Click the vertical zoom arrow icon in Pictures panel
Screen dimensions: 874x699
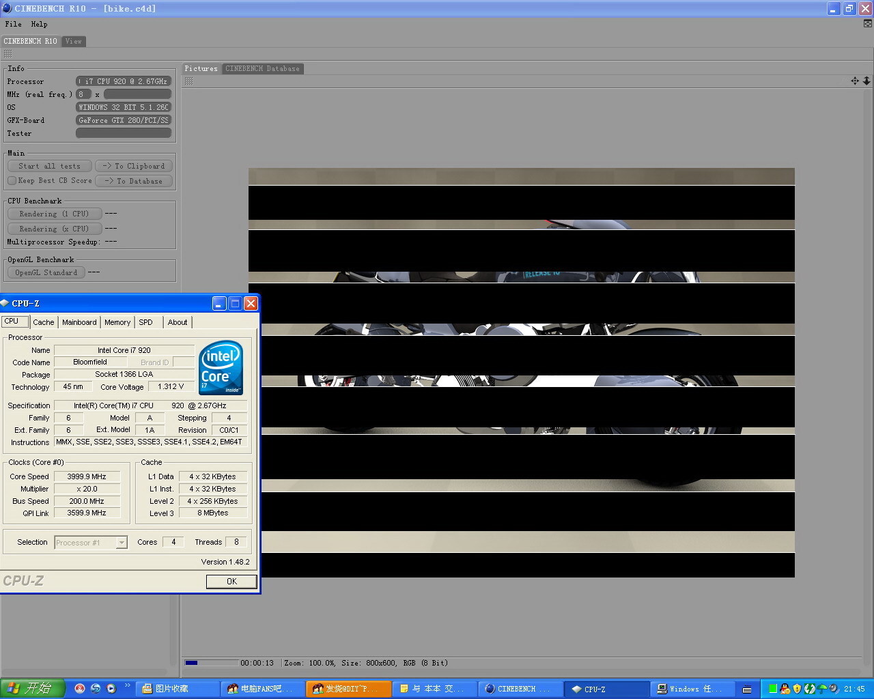(866, 81)
